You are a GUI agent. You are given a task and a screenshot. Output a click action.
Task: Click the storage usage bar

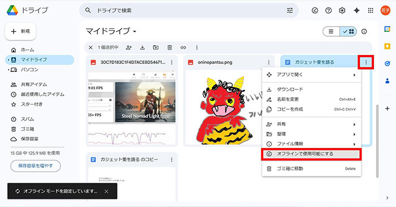tap(37, 147)
